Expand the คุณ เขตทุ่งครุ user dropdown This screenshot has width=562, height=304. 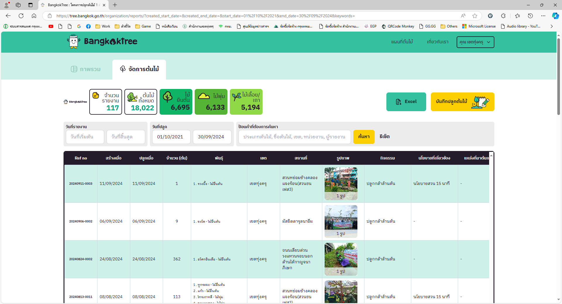pyautogui.click(x=475, y=42)
